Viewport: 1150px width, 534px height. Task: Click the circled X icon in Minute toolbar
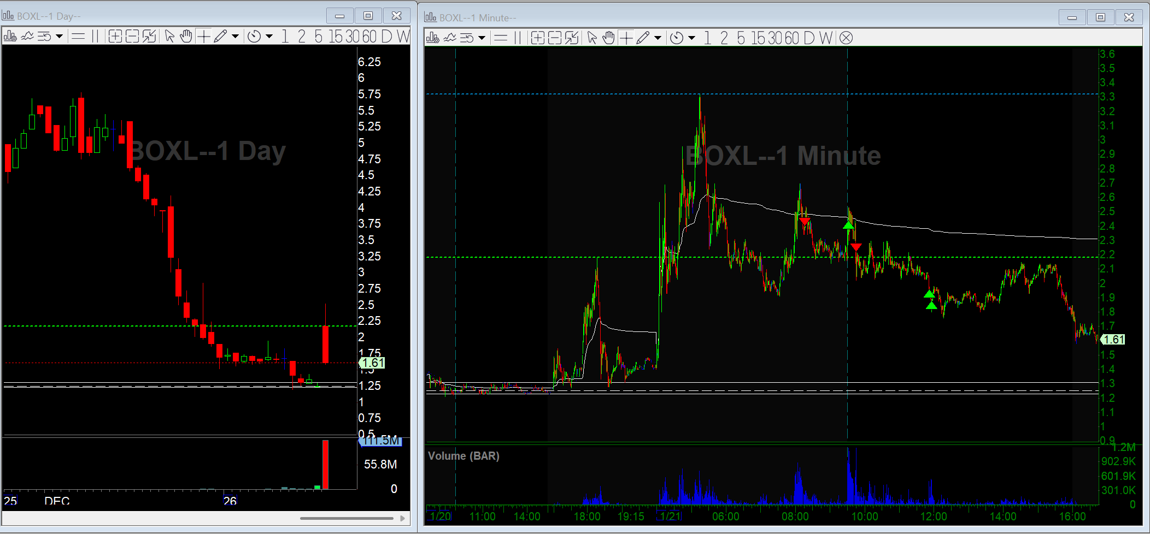click(x=846, y=38)
